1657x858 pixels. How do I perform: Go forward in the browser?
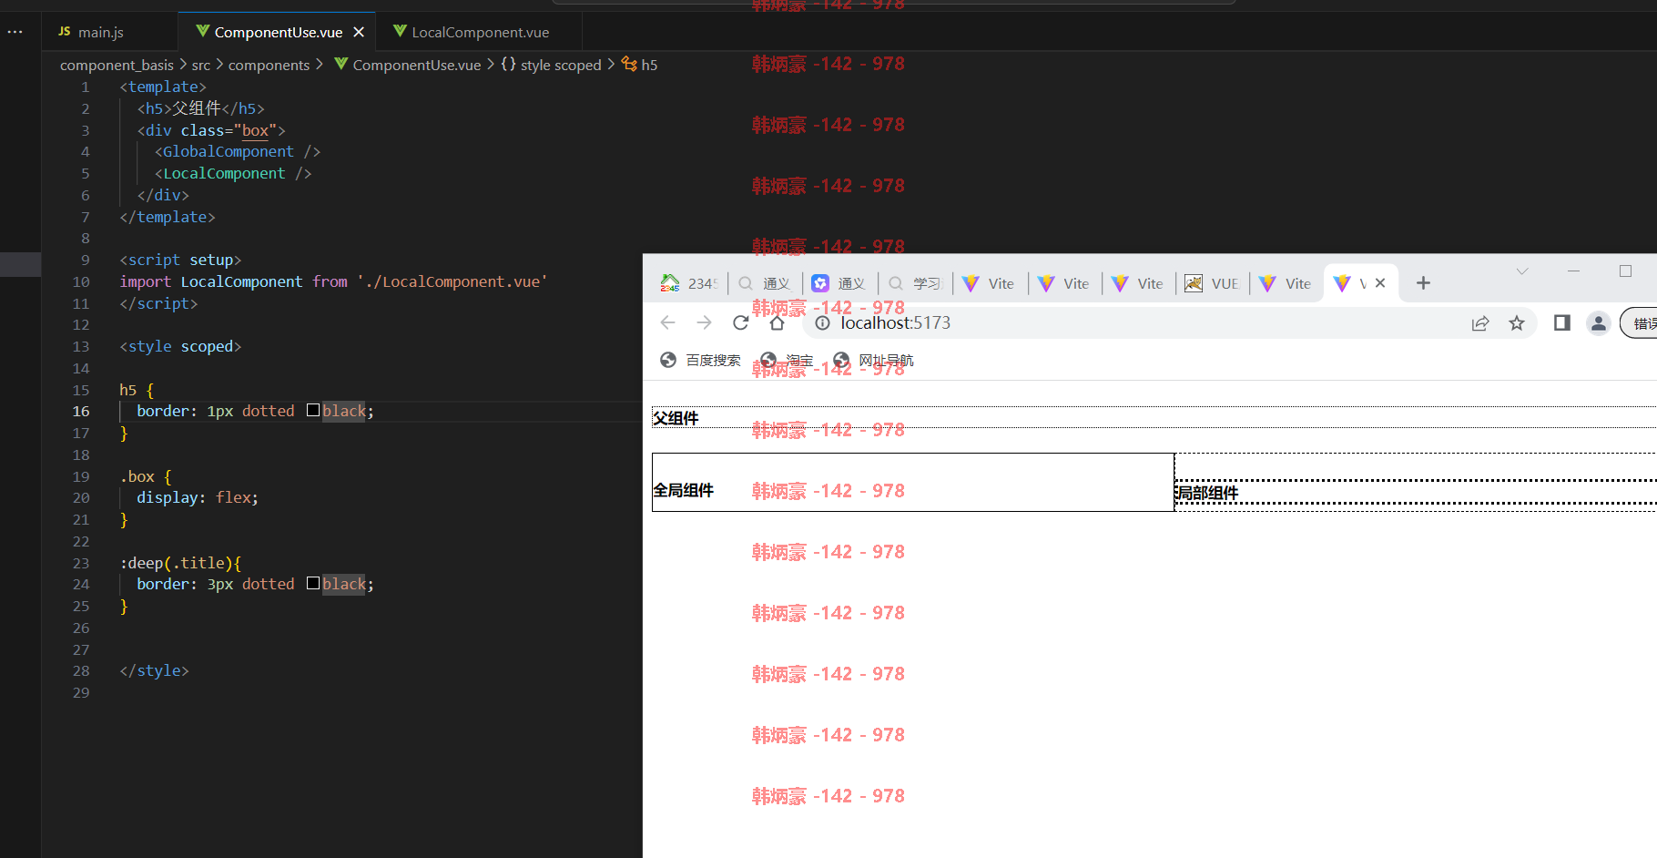point(704,322)
